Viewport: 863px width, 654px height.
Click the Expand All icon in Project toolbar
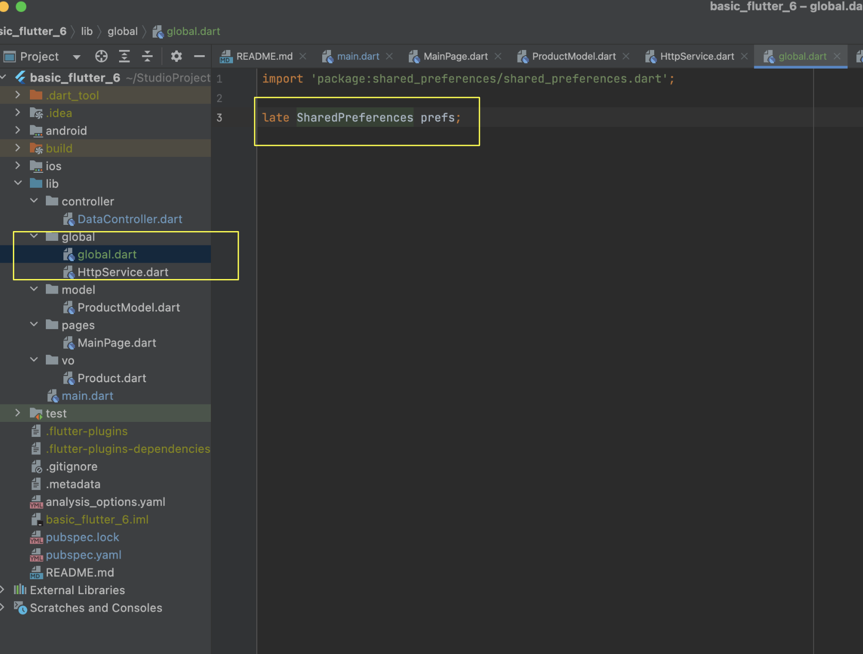[124, 56]
